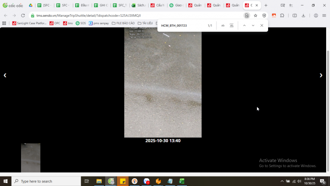Click the find-in-page icon in address bar
Viewport: 330px width, 186px height.
tap(247, 15)
